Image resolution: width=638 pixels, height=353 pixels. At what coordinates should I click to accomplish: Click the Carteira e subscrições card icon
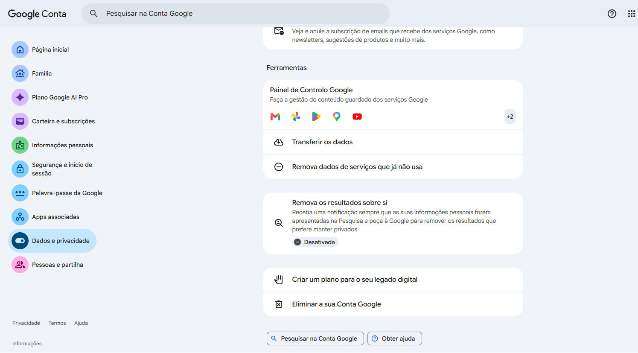[20, 121]
